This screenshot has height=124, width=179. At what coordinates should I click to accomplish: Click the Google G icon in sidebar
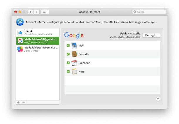[20, 41]
